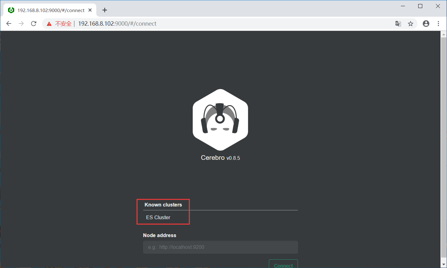Click the Cerebro favicon on the browser tab

(x=11, y=10)
